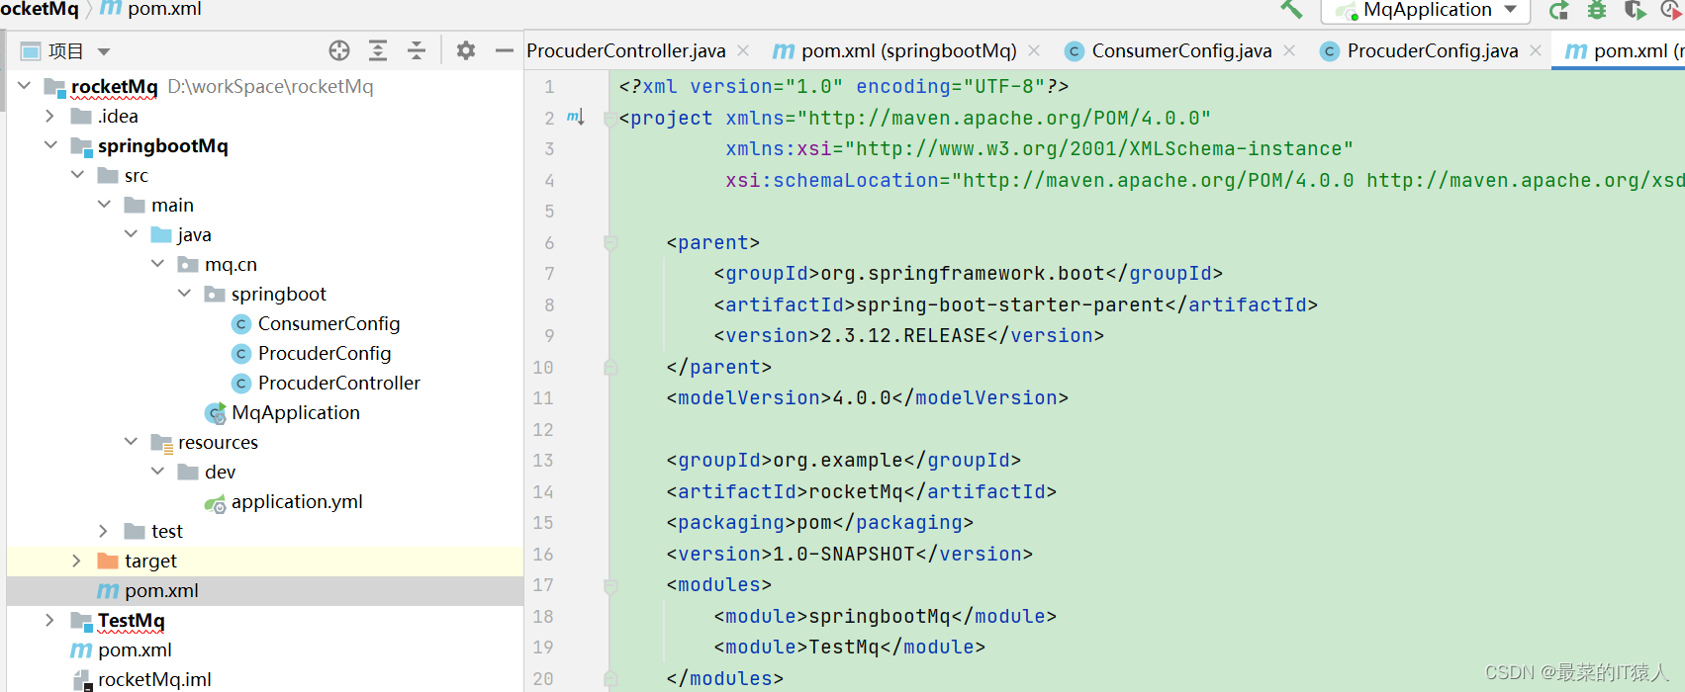Image resolution: width=1685 pixels, height=692 pixels.
Task: Select the target folder row
Action: pos(265,561)
